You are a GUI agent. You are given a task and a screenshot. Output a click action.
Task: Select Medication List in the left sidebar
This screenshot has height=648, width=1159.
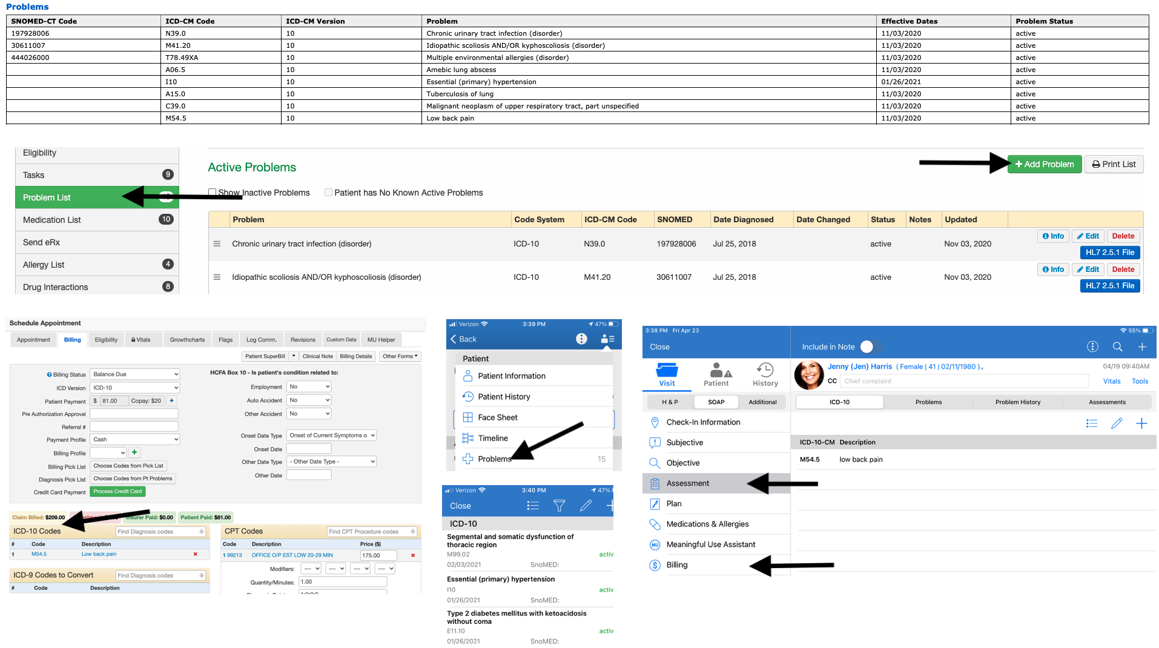[x=97, y=220]
